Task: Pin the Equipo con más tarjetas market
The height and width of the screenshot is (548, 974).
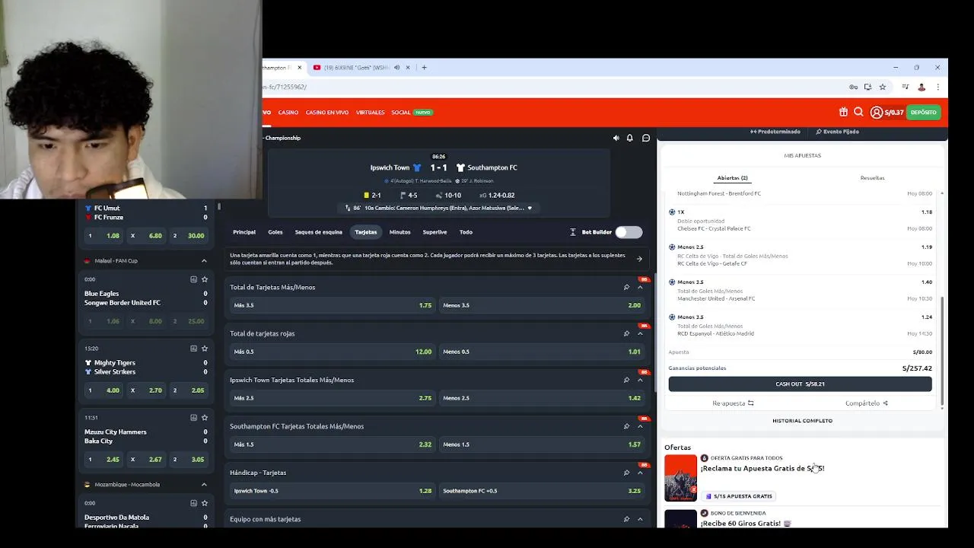Action: 626,519
